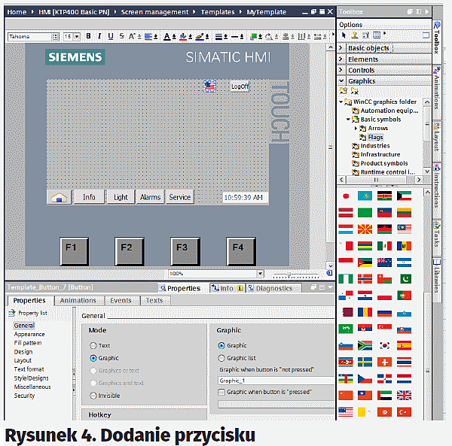Apply underline text formatting

tap(111, 36)
